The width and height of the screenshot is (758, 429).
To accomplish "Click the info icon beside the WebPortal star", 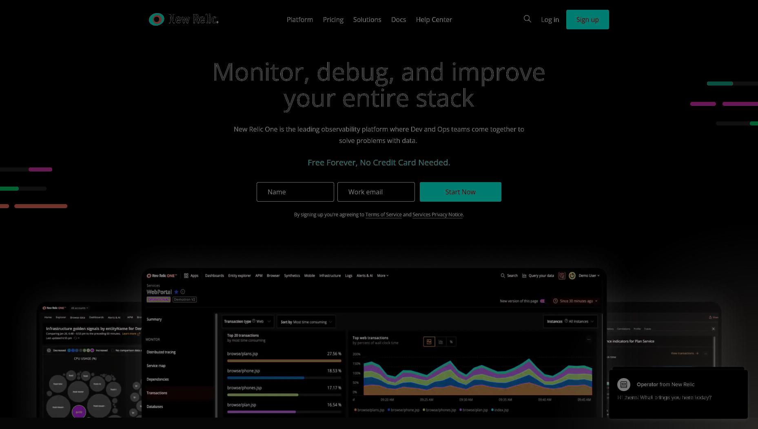I will point(183,292).
